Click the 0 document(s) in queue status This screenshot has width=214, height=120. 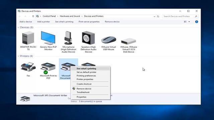tap(90, 101)
